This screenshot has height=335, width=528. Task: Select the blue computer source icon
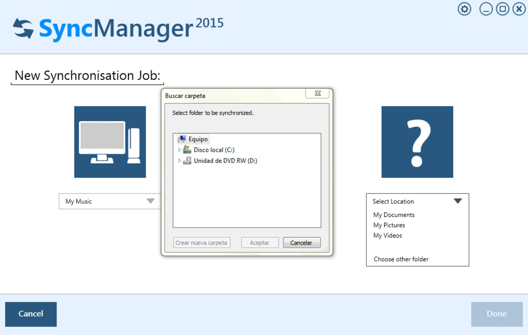pos(110,142)
